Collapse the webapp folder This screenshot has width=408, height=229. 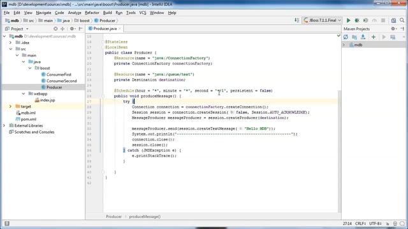point(24,94)
